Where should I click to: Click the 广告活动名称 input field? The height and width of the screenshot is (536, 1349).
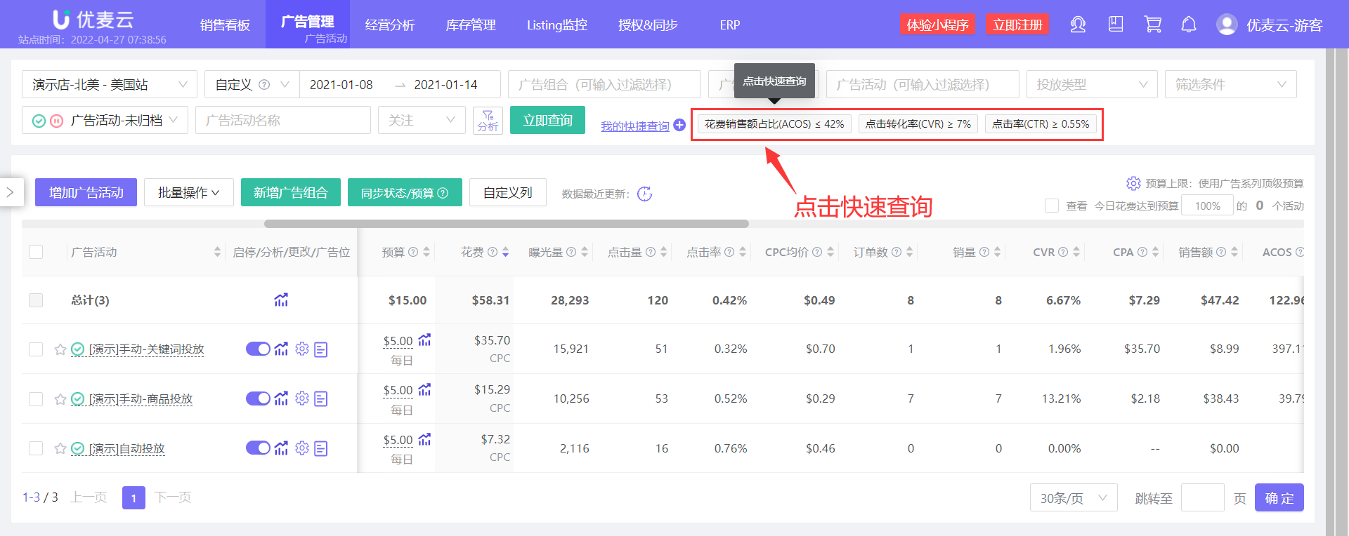click(283, 120)
